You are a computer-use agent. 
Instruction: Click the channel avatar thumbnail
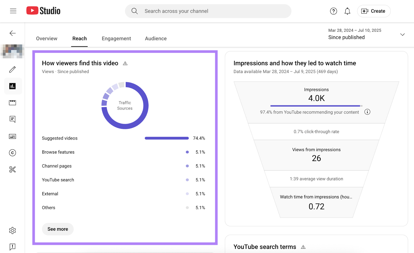pos(12,51)
